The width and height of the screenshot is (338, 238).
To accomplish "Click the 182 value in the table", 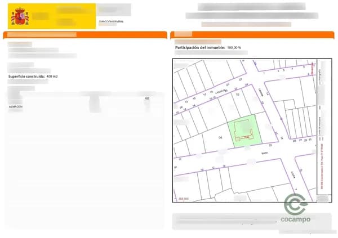I will click(x=147, y=98).
